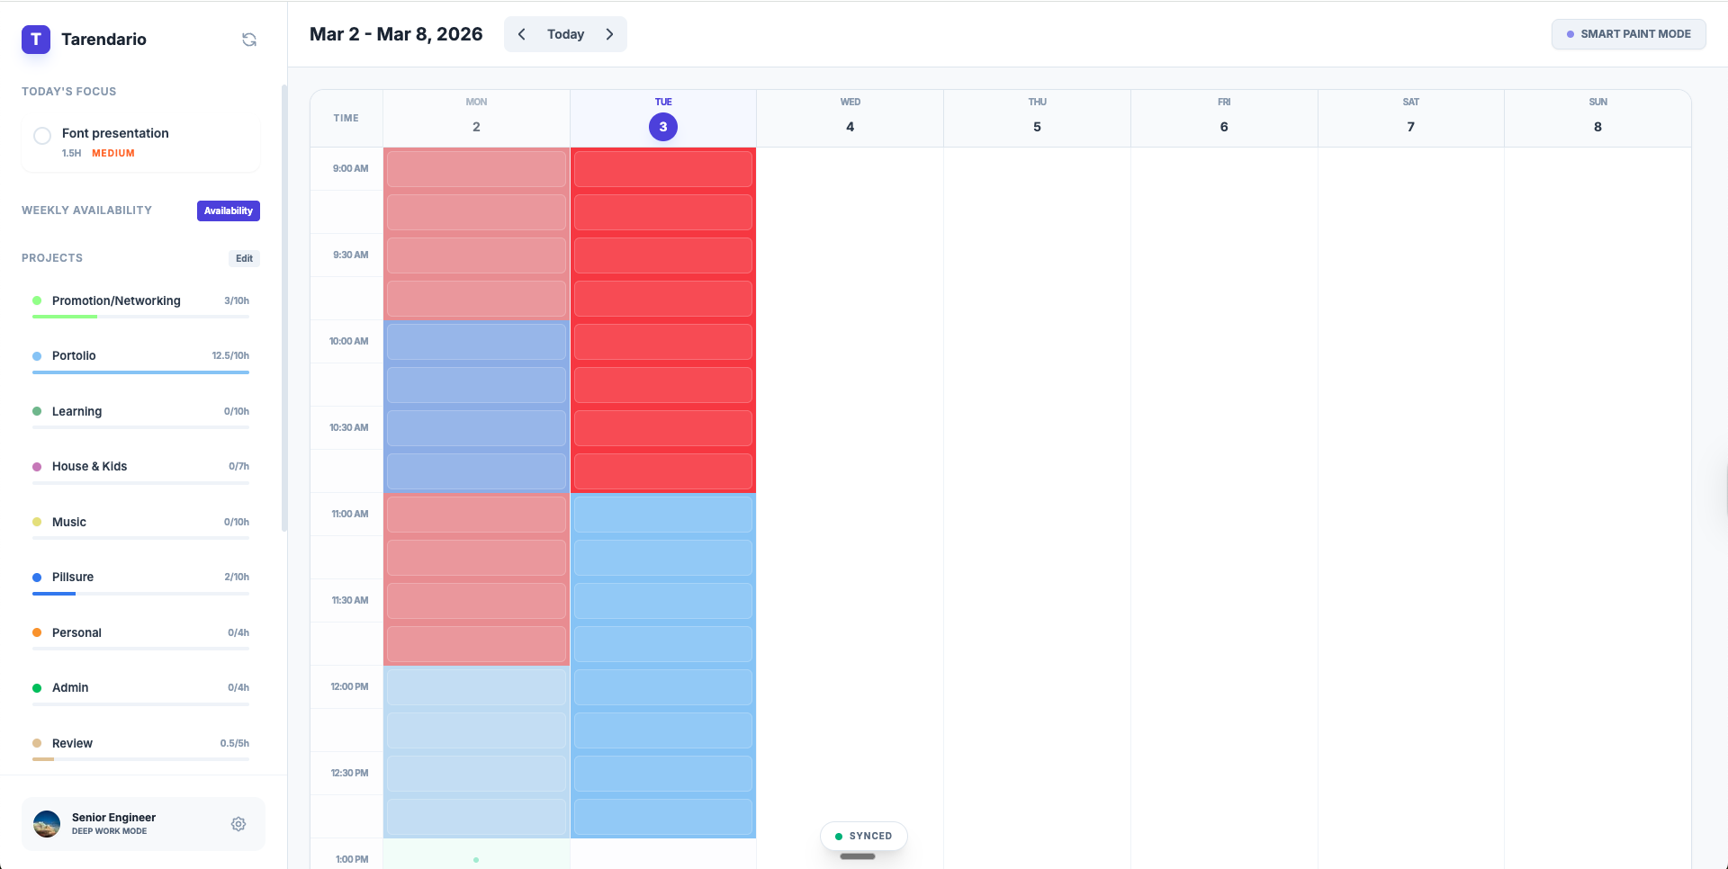Click Monday 10:00 AM blue time block
1728x869 pixels.
[x=476, y=342]
